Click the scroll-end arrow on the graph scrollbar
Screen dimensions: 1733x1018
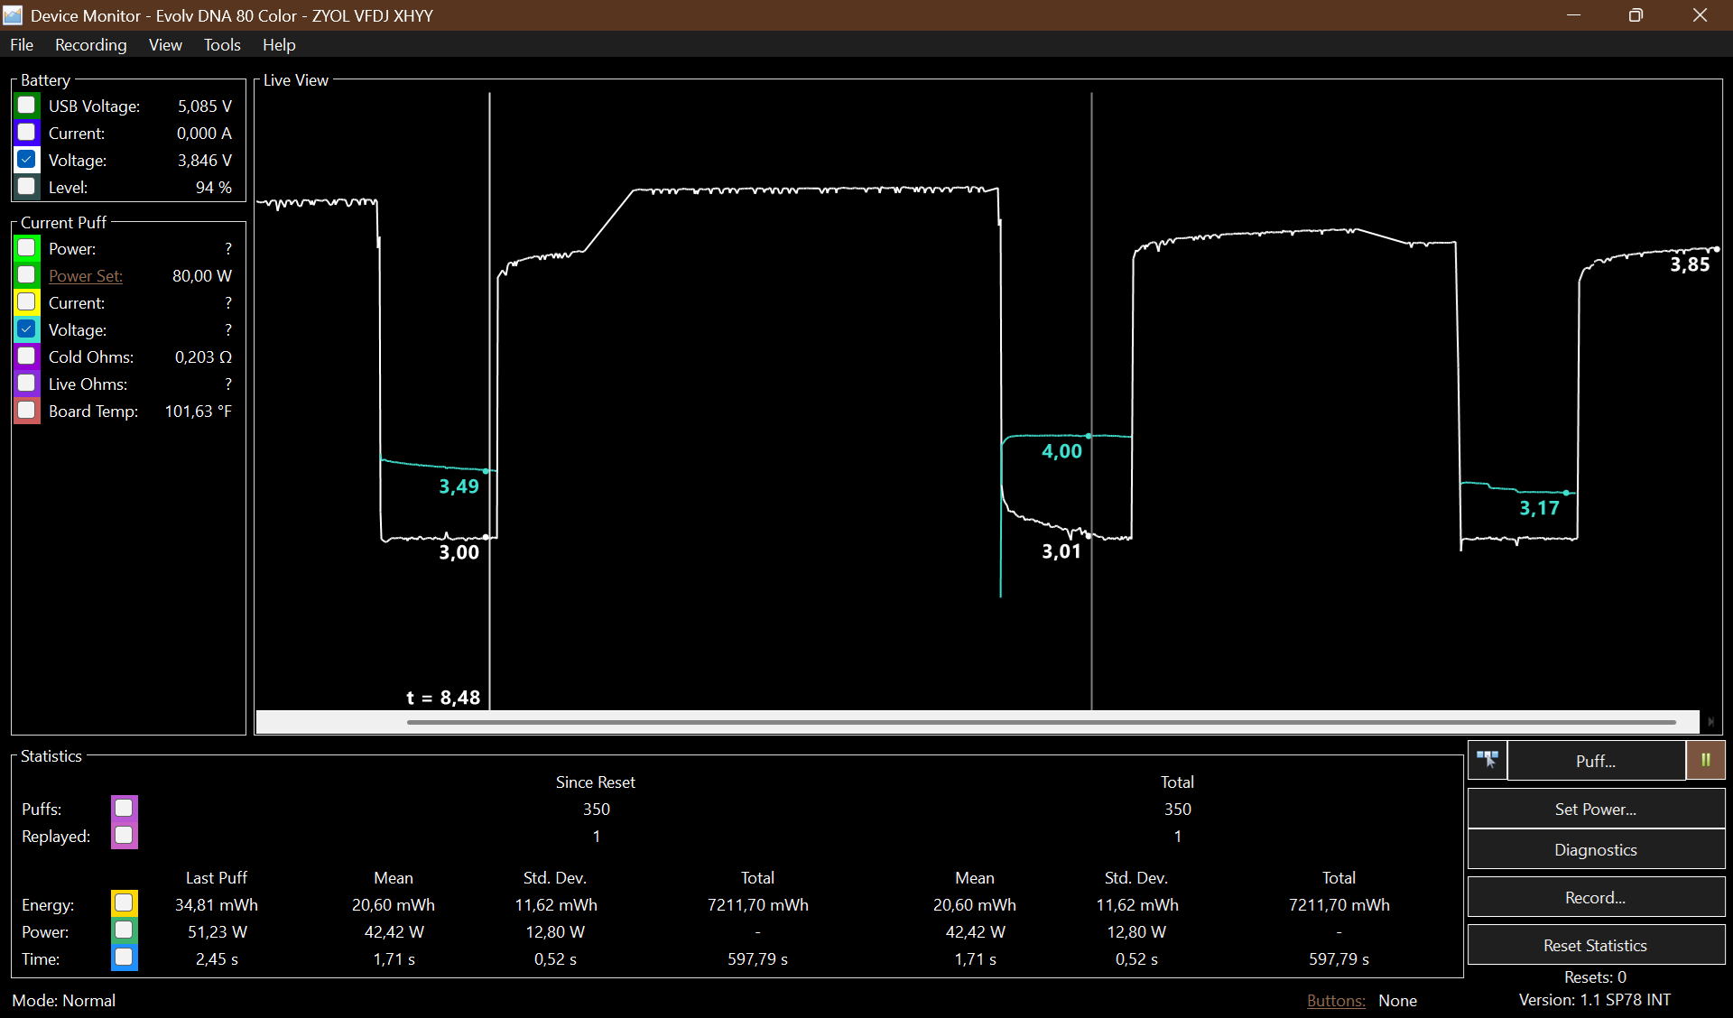[x=1710, y=721]
